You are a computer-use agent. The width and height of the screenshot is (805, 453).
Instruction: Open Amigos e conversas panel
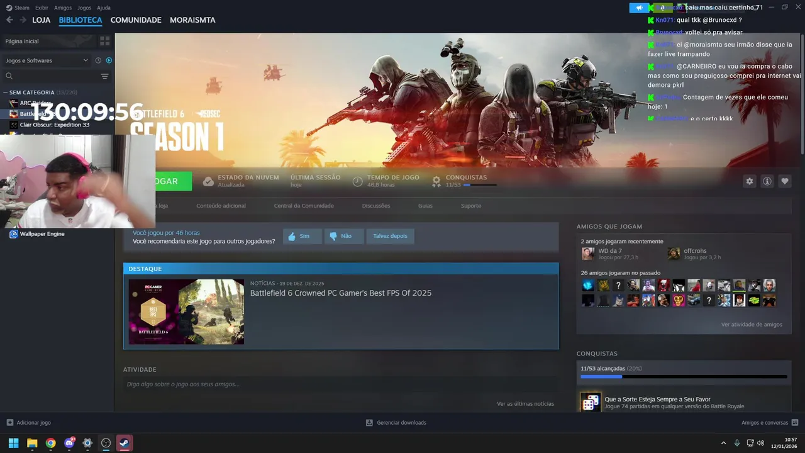tap(770, 423)
